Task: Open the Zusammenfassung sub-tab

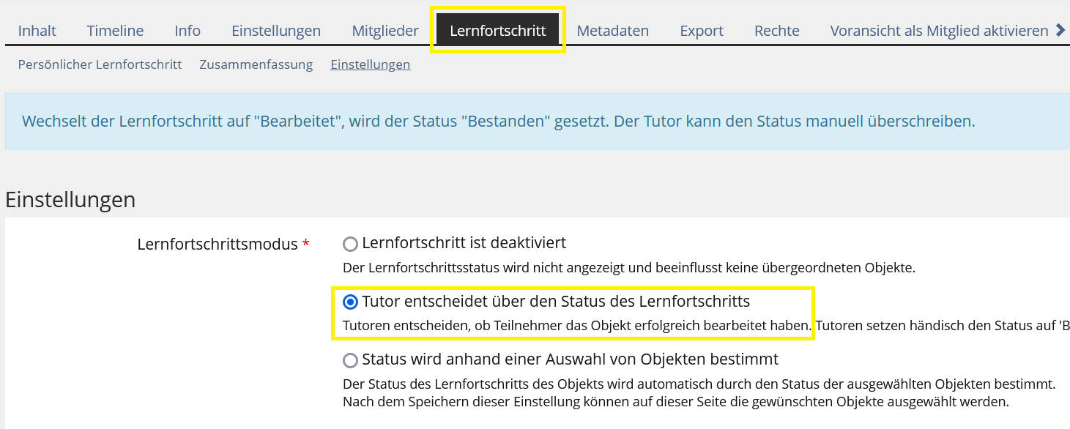Action: (x=256, y=64)
